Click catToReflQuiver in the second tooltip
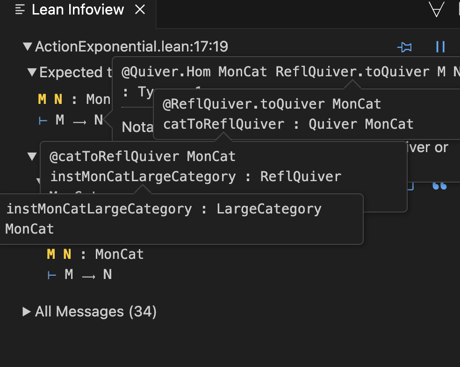This screenshot has width=460, height=367. [223, 124]
